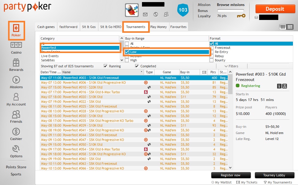Open the Rewards gift icon
The image size is (298, 185).
pos(16,63)
